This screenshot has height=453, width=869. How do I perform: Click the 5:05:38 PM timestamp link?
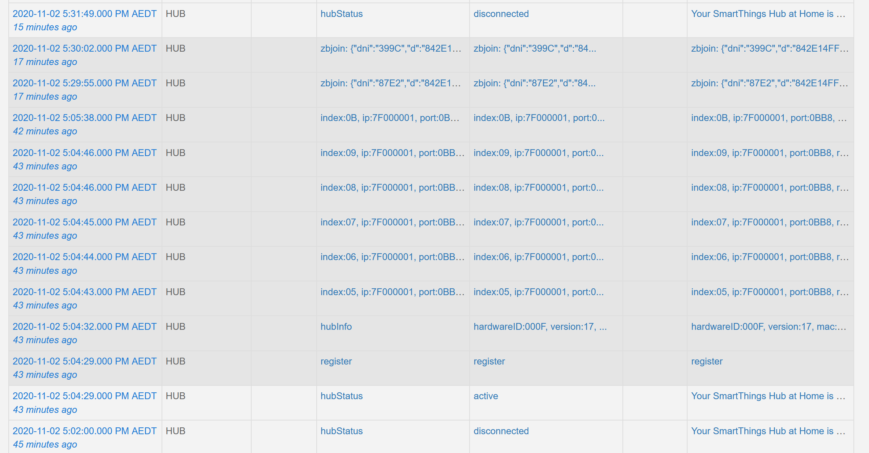pyautogui.click(x=85, y=118)
